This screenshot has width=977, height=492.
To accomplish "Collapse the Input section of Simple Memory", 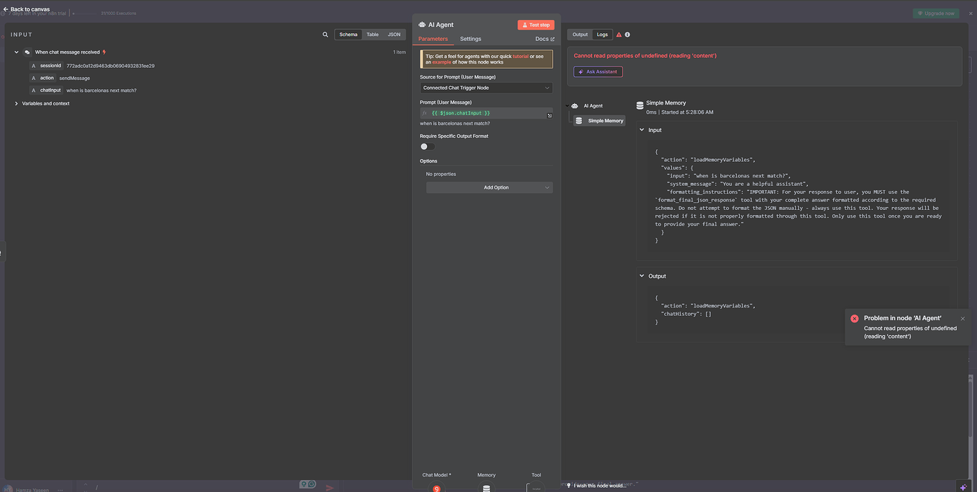I will click(x=642, y=130).
